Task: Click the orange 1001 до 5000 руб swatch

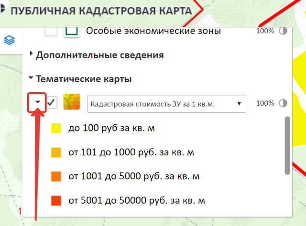Action: tap(56, 176)
